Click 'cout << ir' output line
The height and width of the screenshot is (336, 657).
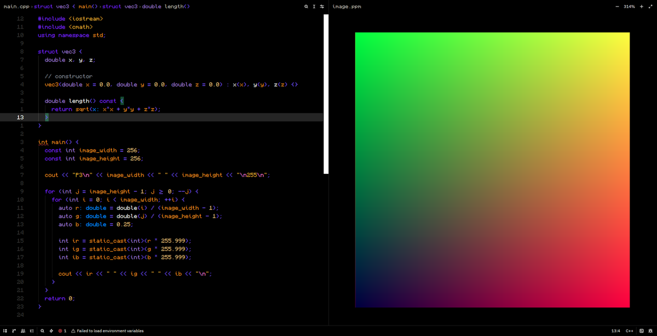[x=135, y=274]
